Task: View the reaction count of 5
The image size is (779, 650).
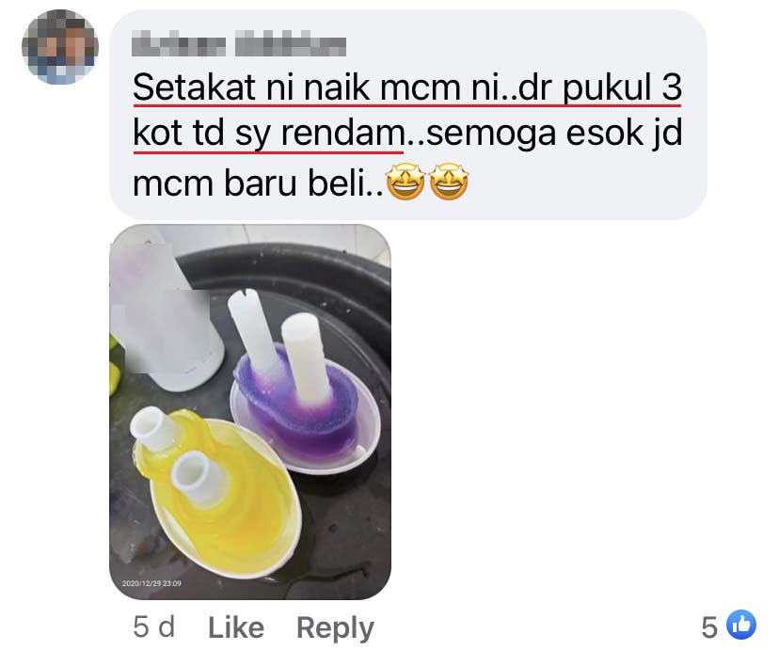Action: 709,626
